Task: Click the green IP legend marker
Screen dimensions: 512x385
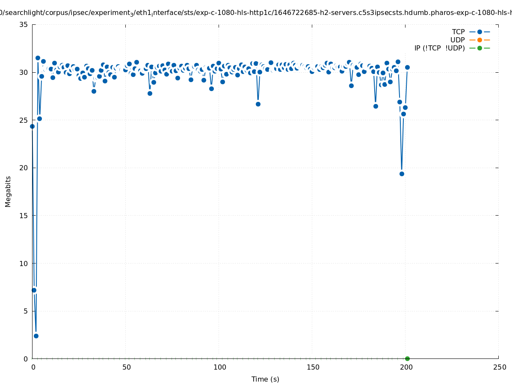Action: (x=479, y=48)
